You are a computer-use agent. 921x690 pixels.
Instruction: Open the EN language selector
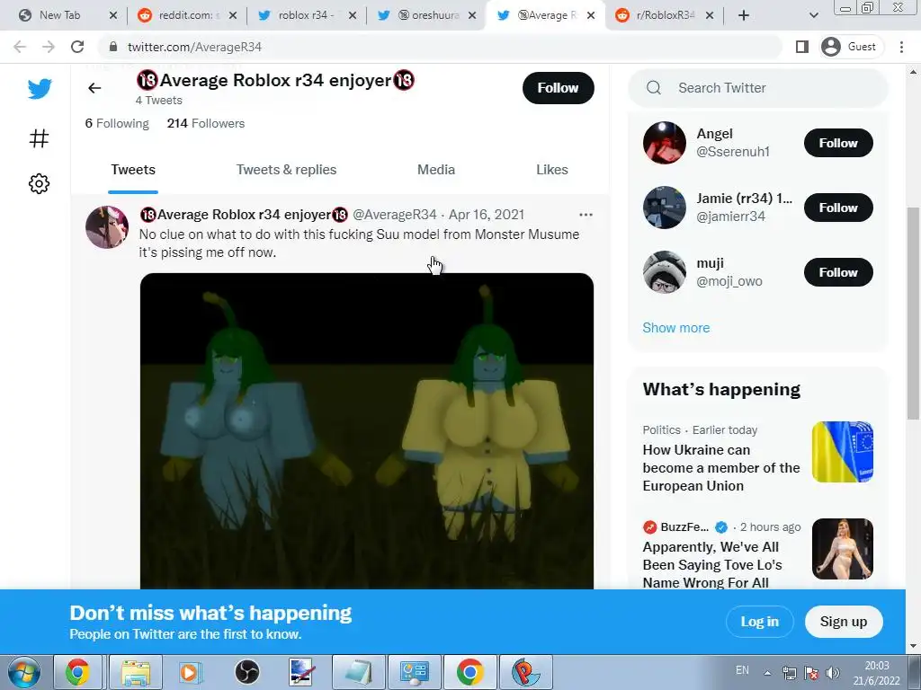(742, 670)
